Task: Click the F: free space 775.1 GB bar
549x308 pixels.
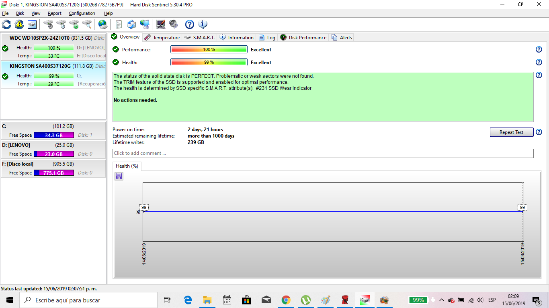Action: 54,173
